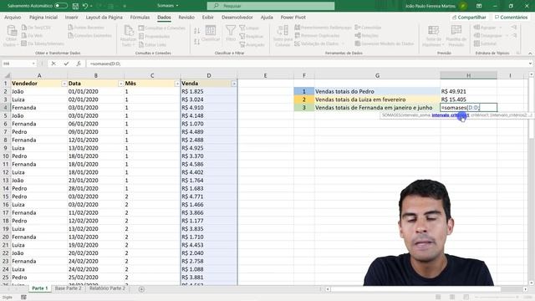
Task: Click the Consultas e Conexões icon
Action: point(141,28)
